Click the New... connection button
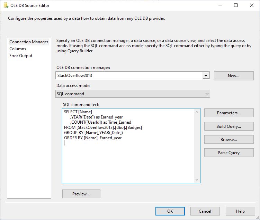260x220 pixels. pyautogui.click(x=233, y=76)
